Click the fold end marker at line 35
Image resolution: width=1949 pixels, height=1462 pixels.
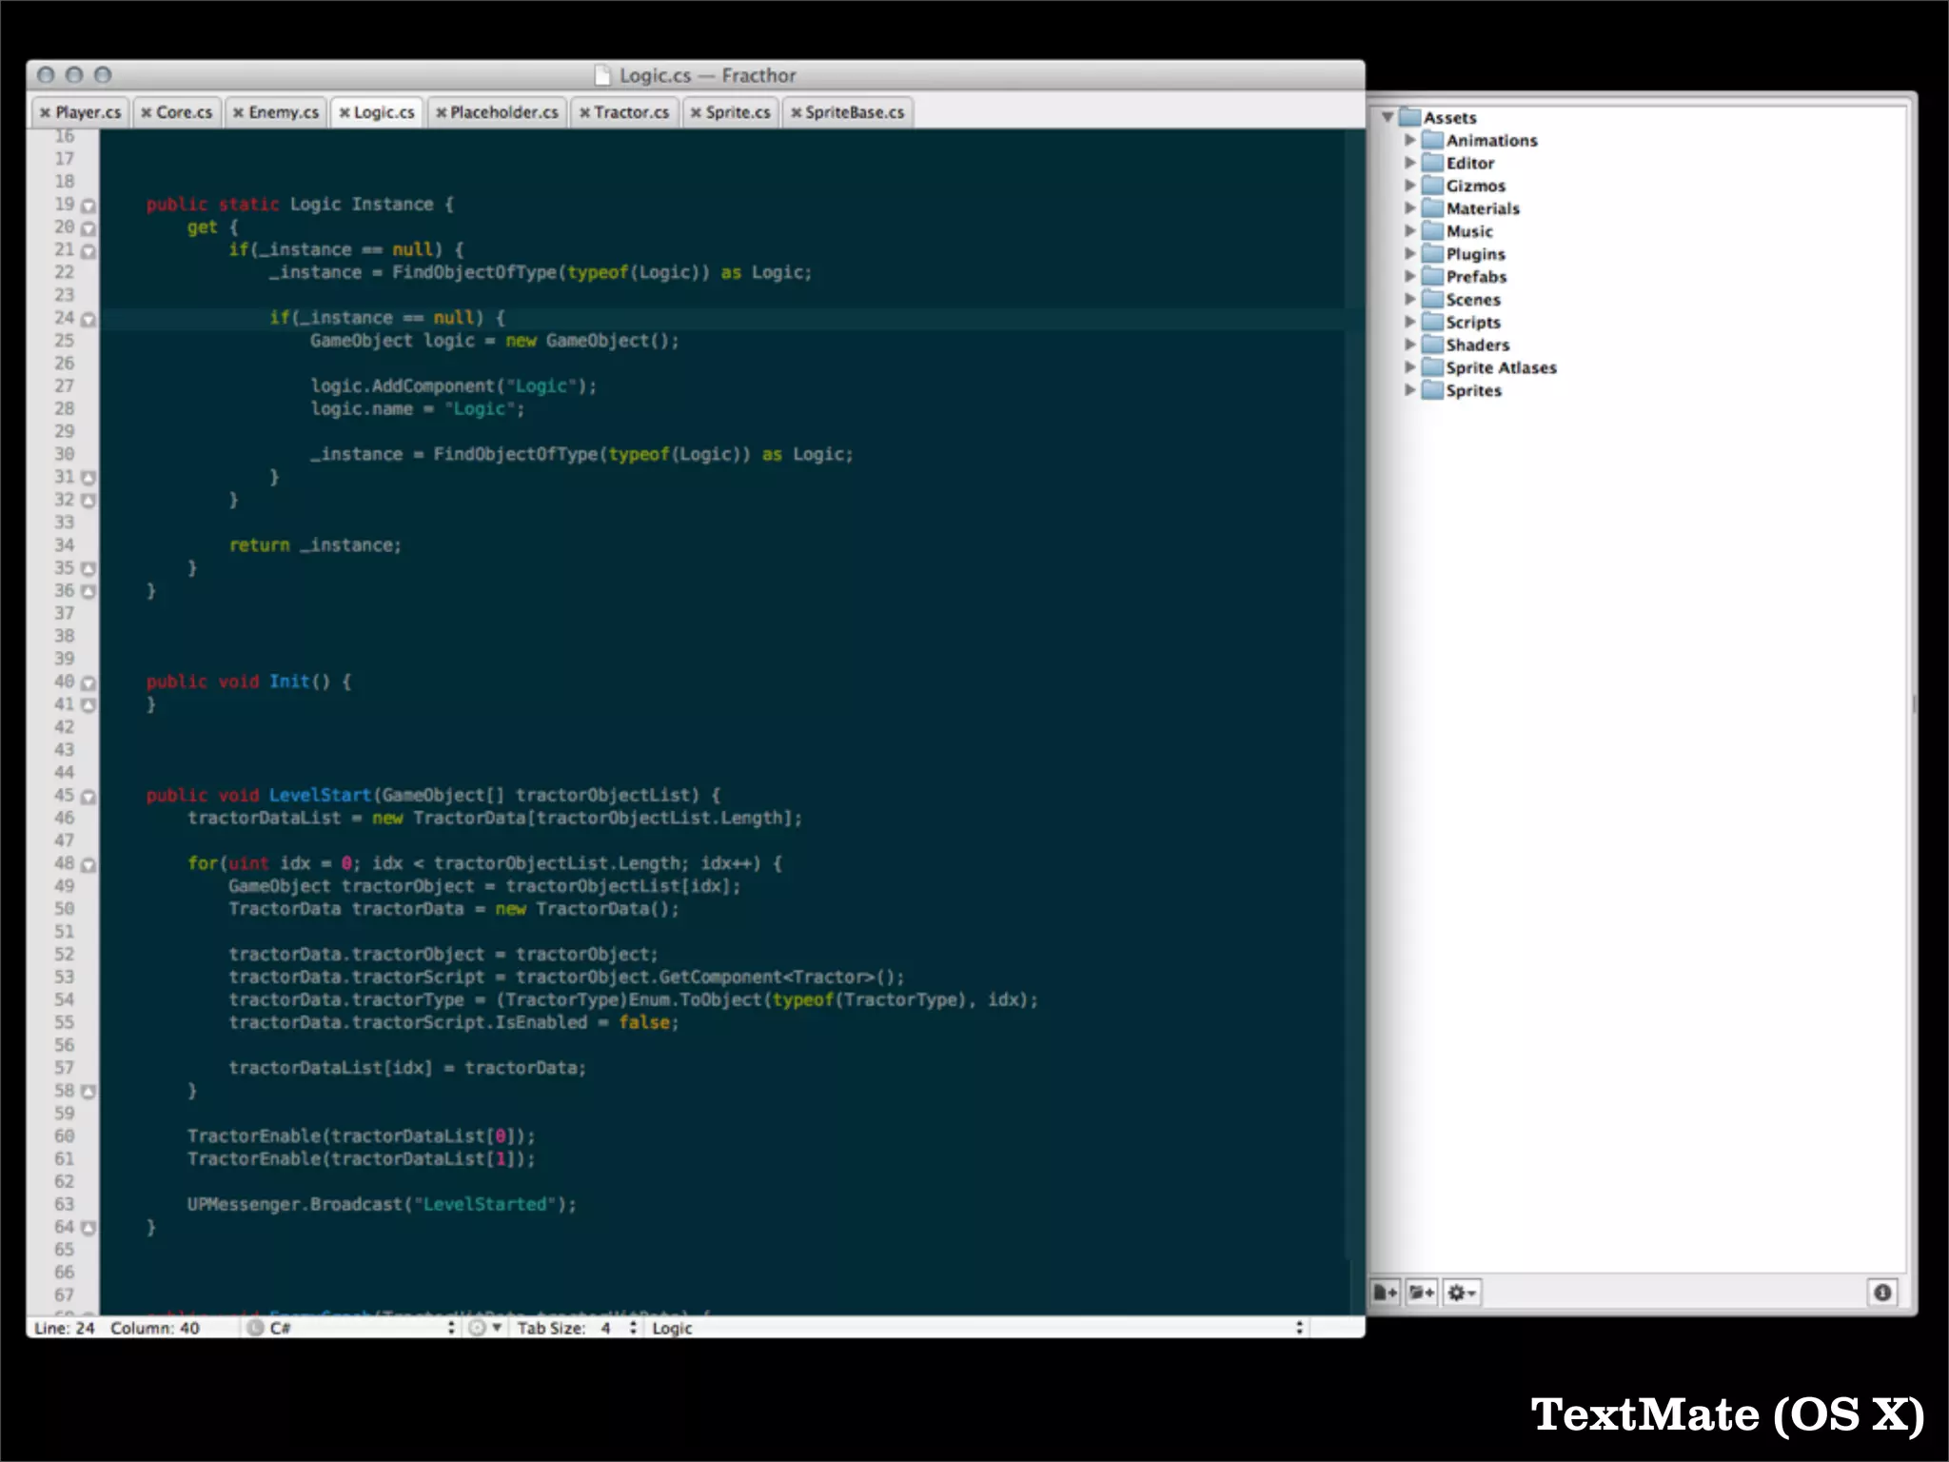point(89,569)
